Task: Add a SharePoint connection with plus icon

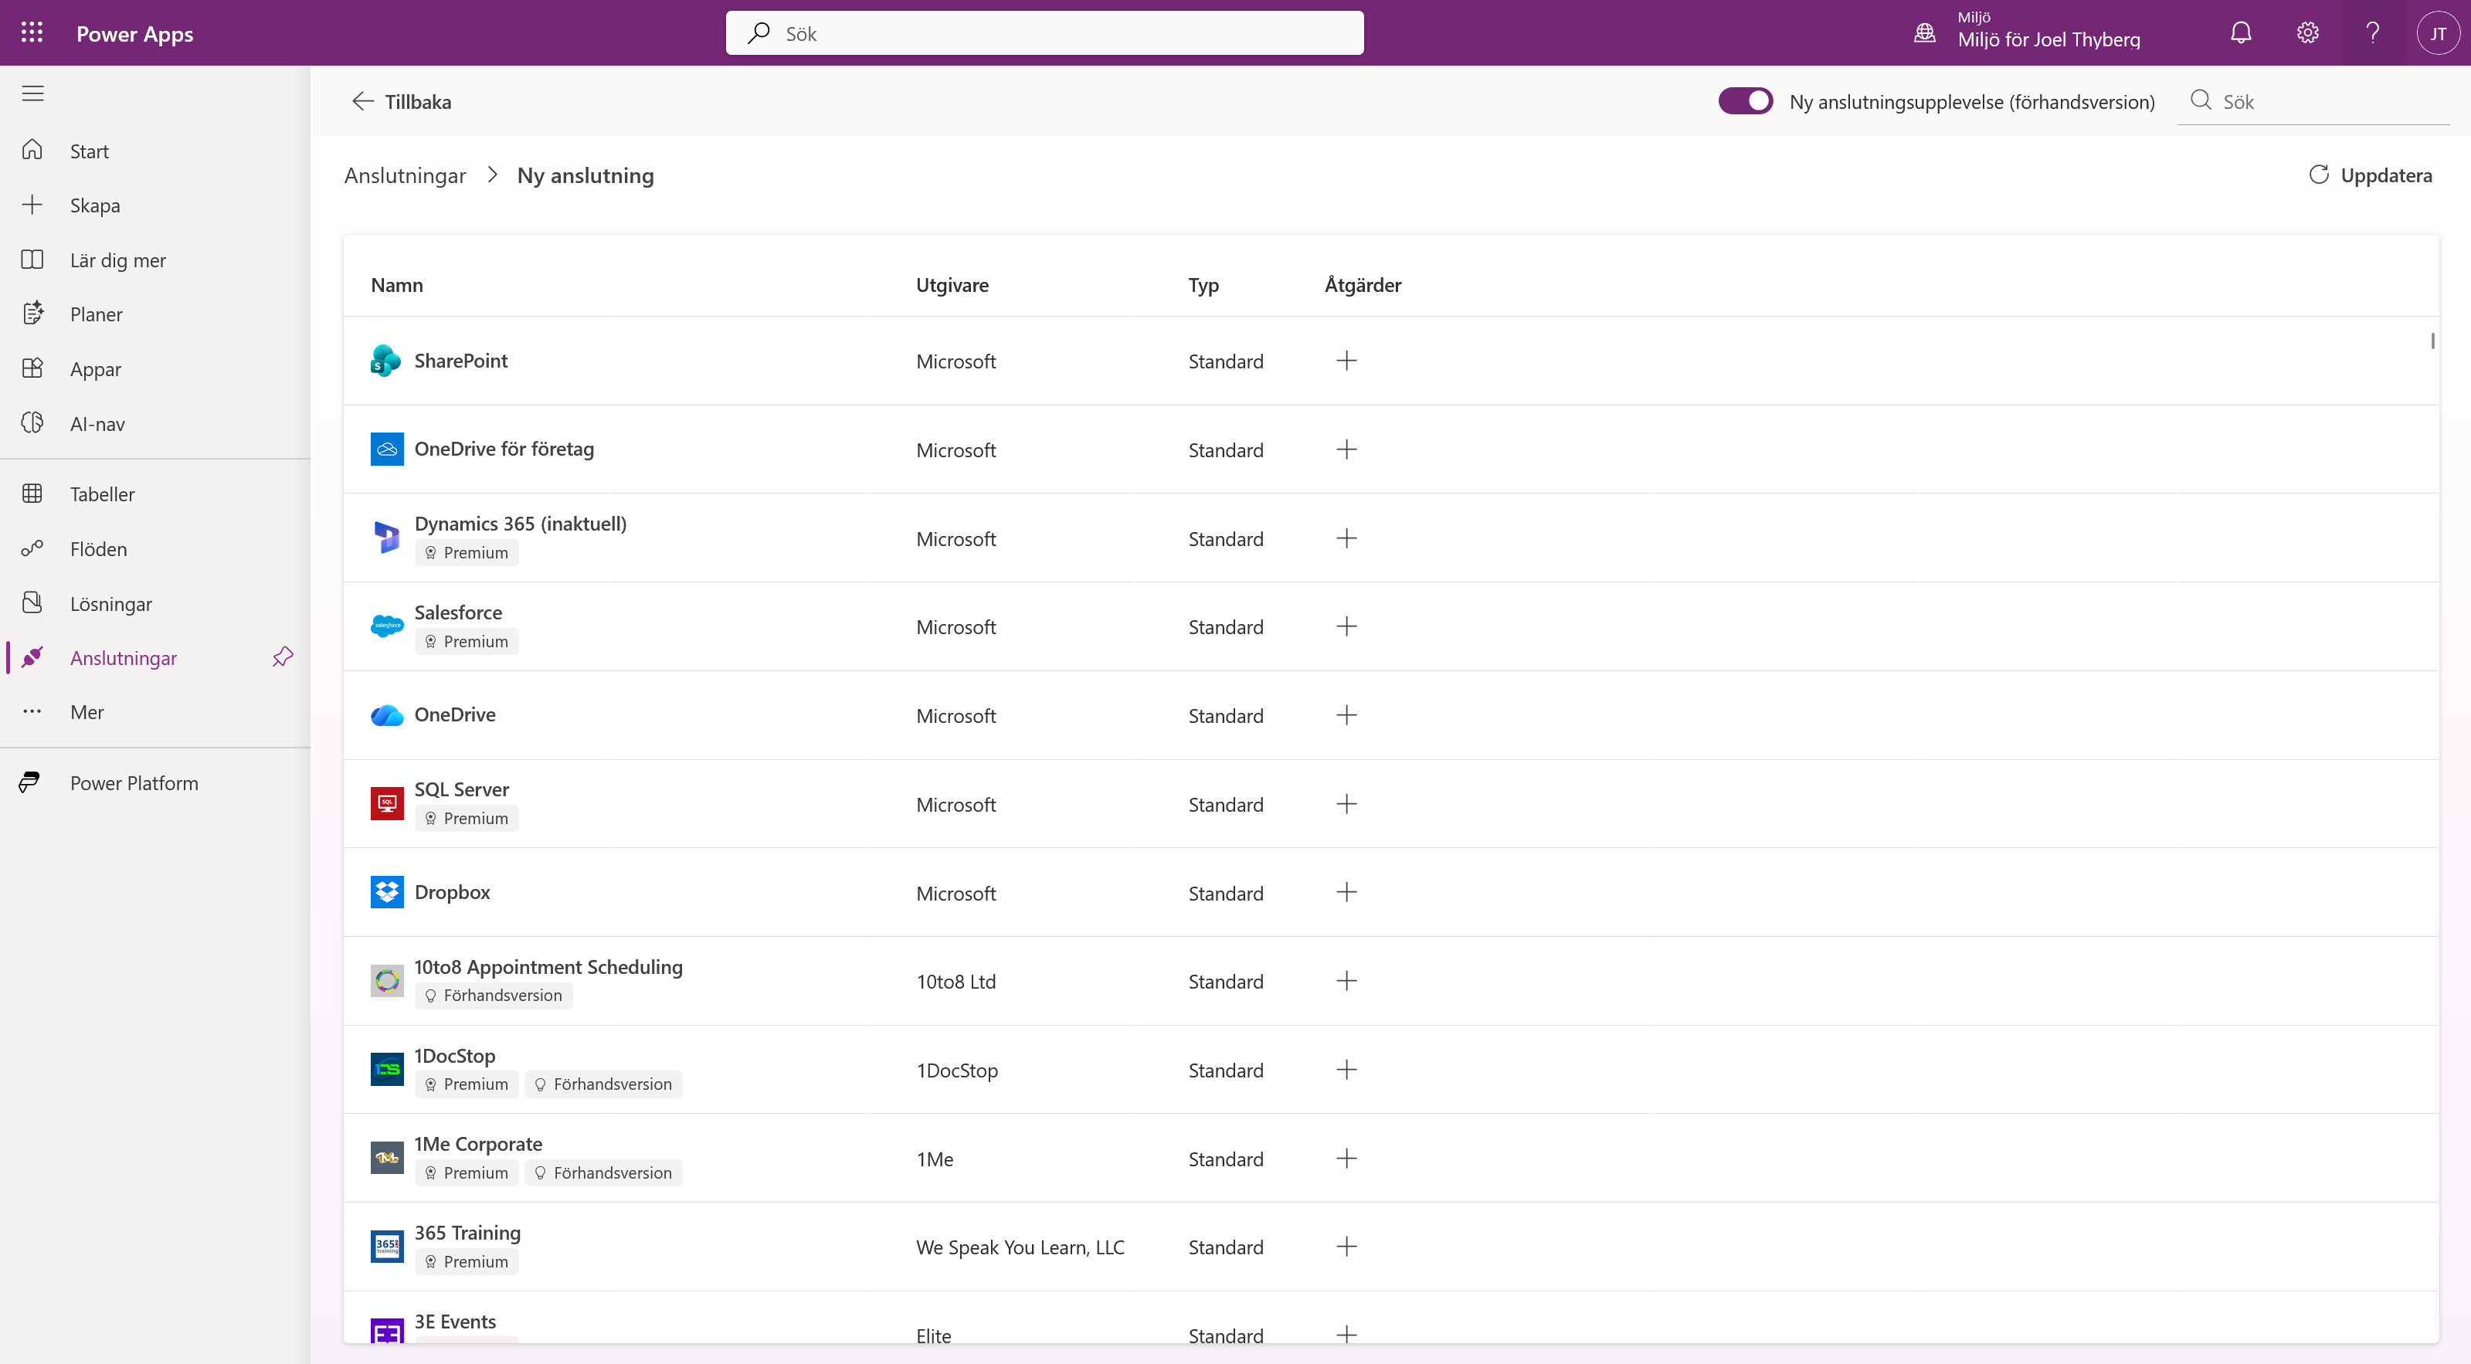Action: pyautogui.click(x=1347, y=361)
